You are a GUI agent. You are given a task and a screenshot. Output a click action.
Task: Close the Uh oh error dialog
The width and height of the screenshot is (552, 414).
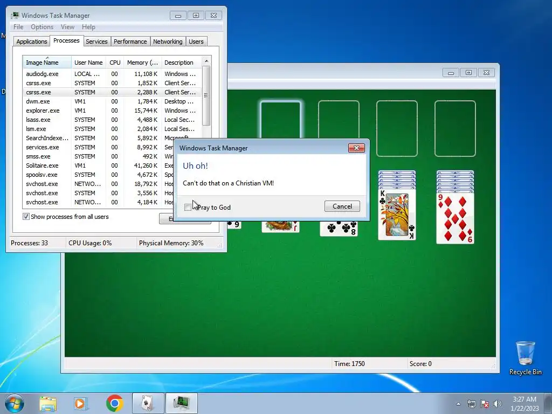coord(356,148)
